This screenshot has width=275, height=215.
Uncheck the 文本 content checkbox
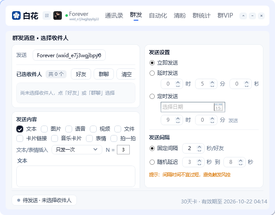click(x=20, y=129)
